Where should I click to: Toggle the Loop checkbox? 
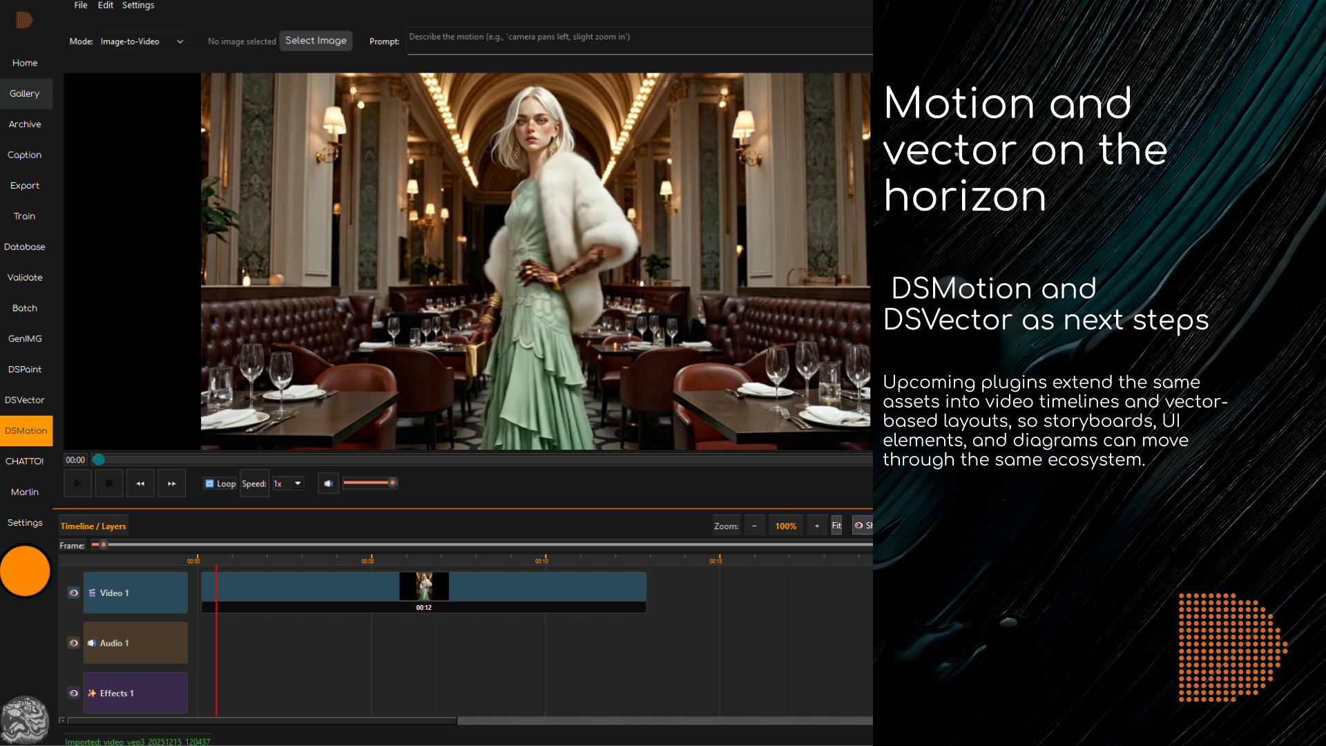click(x=209, y=484)
